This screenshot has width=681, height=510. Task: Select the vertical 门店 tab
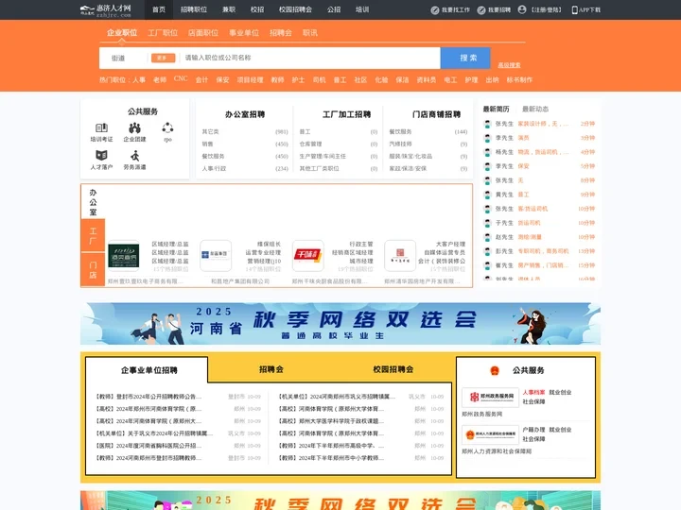coord(93,269)
